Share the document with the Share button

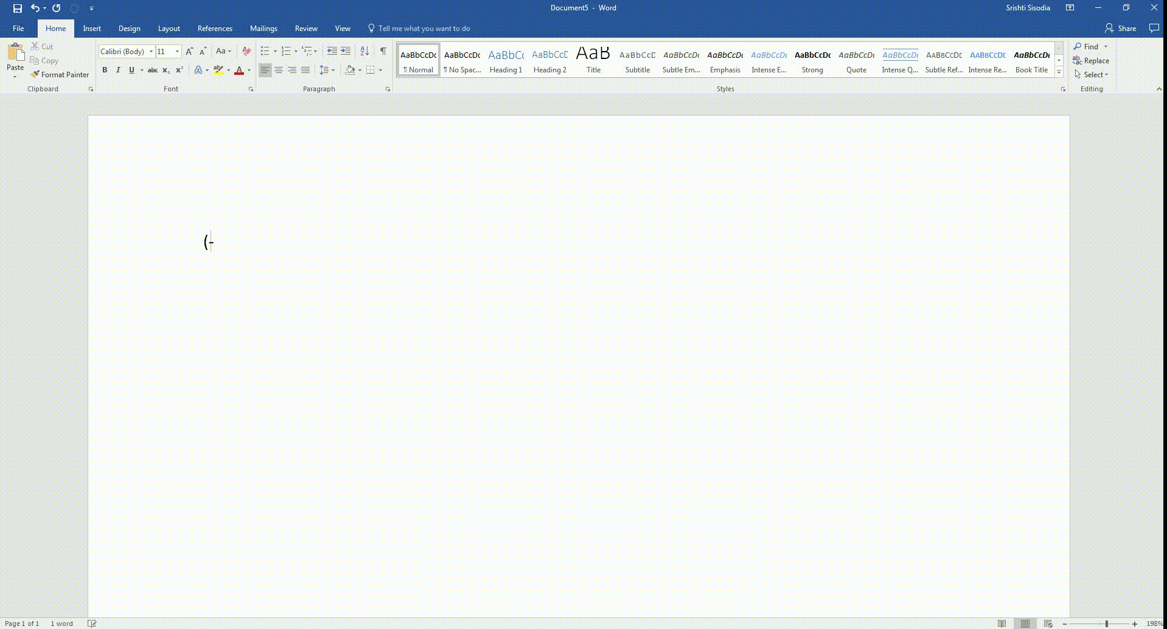click(1121, 29)
